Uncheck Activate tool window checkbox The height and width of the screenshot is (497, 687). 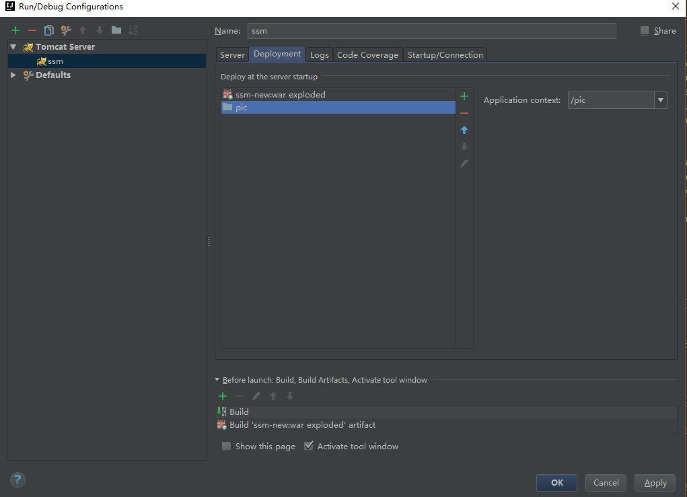pyautogui.click(x=309, y=446)
